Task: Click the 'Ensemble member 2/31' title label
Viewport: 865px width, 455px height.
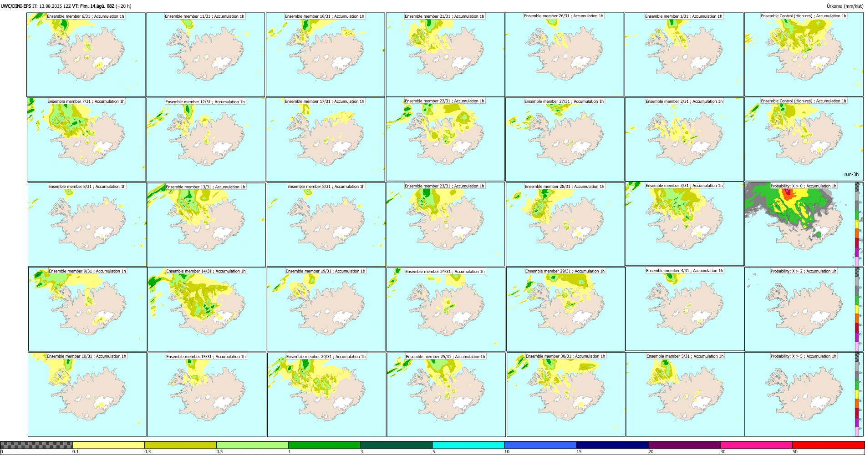Action: [684, 101]
